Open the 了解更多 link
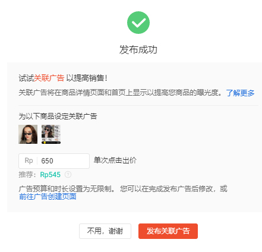The image size is (262, 252). 240,93
